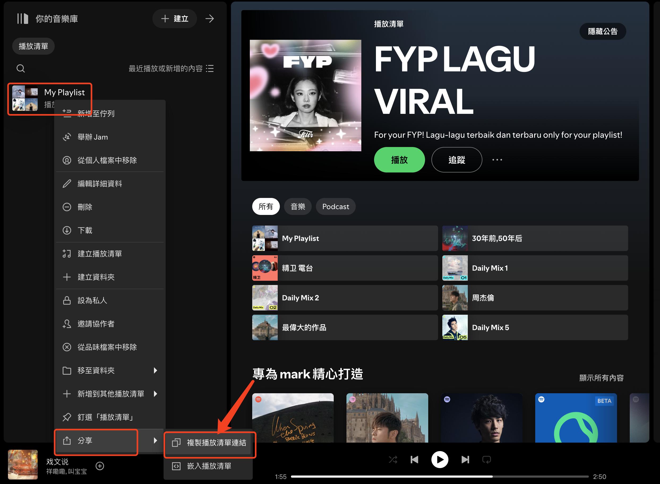Image resolution: width=660 pixels, height=484 pixels.
Task: Select the 音樂 filter chip
Action: [298, 206]
